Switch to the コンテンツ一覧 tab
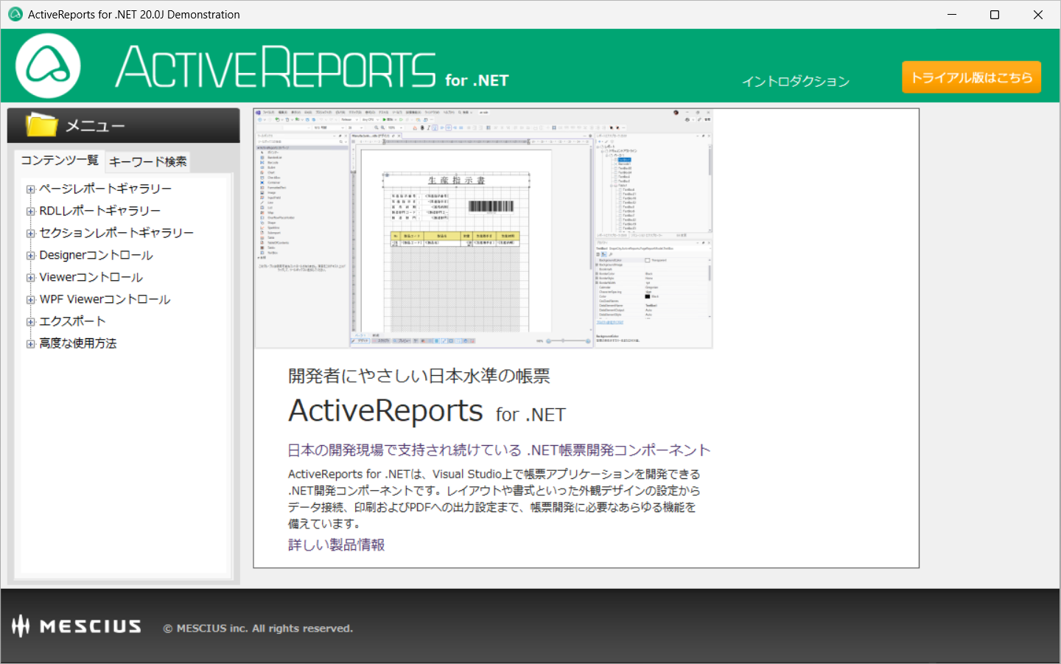The image size is (1061, 664). (x=60, y=161)
